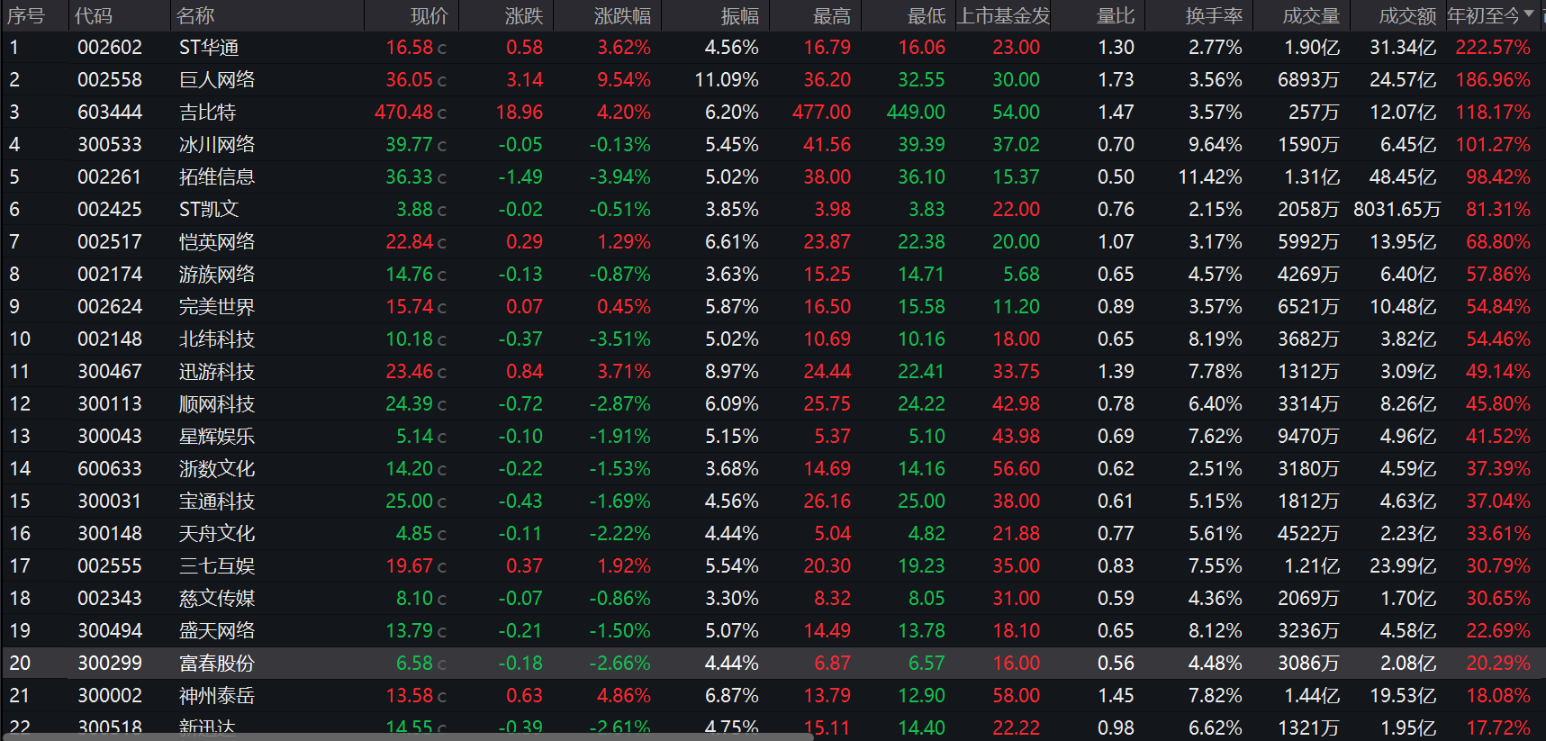
Task: Select the 8031.65万 turnover amount
Action: pos(1397,209)
